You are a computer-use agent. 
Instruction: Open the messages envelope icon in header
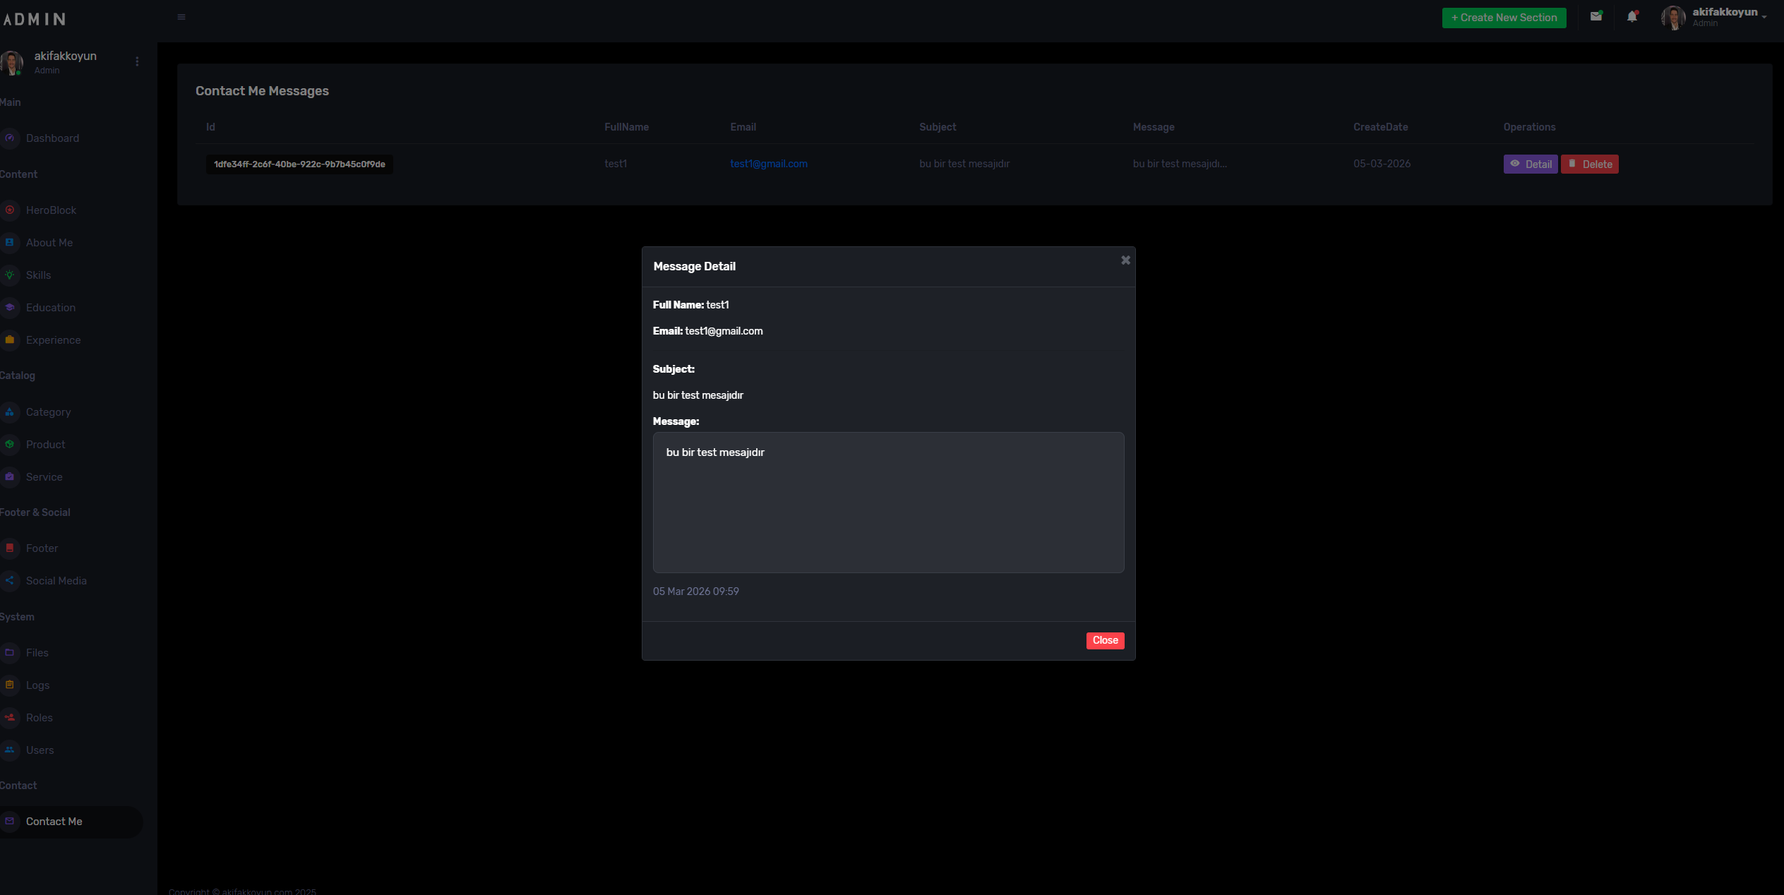coord(1597,16)
